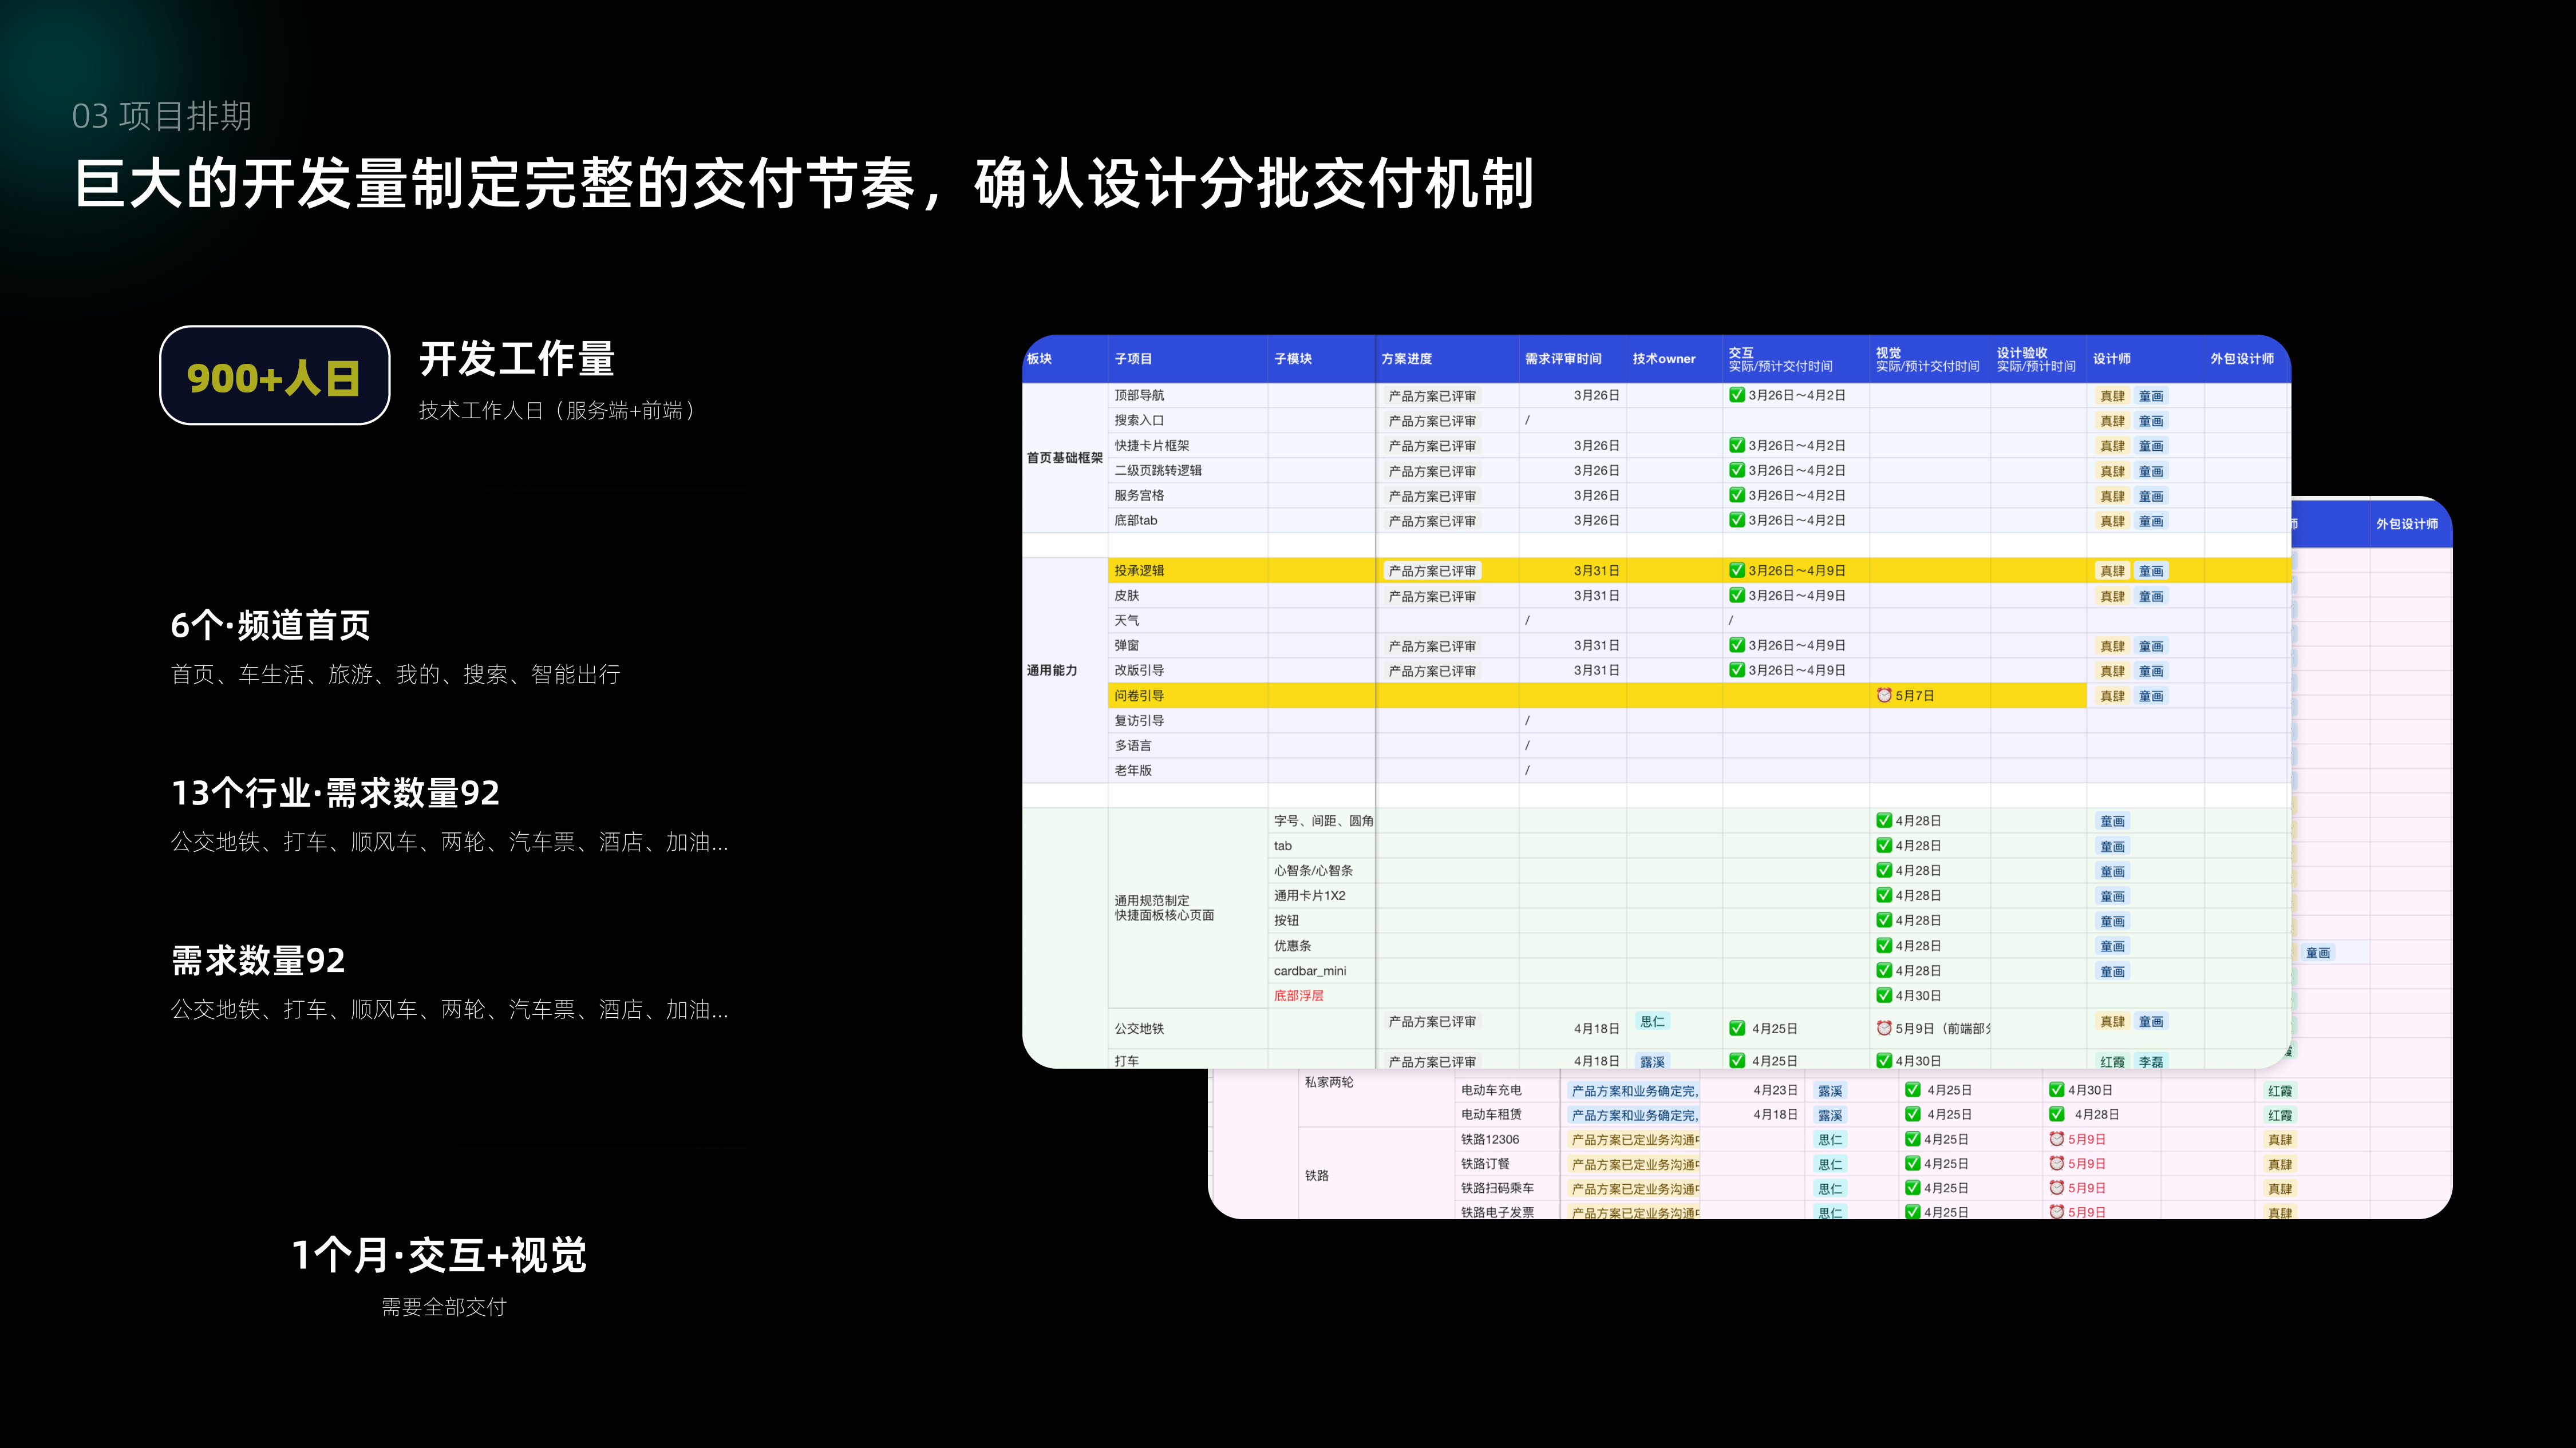
Task: Click the yellow highlighted 问卷引导 cell
Action: (x=1140, y=696)
